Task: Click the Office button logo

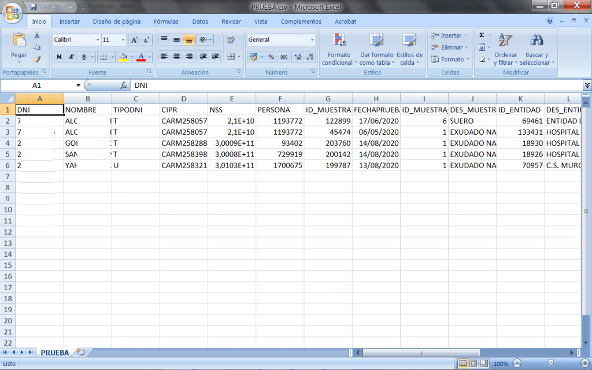Action: click(13, 10)
